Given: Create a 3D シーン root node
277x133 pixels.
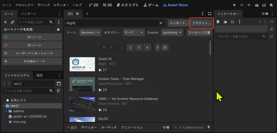Looking at the screenshot, I should coord(32,45).
